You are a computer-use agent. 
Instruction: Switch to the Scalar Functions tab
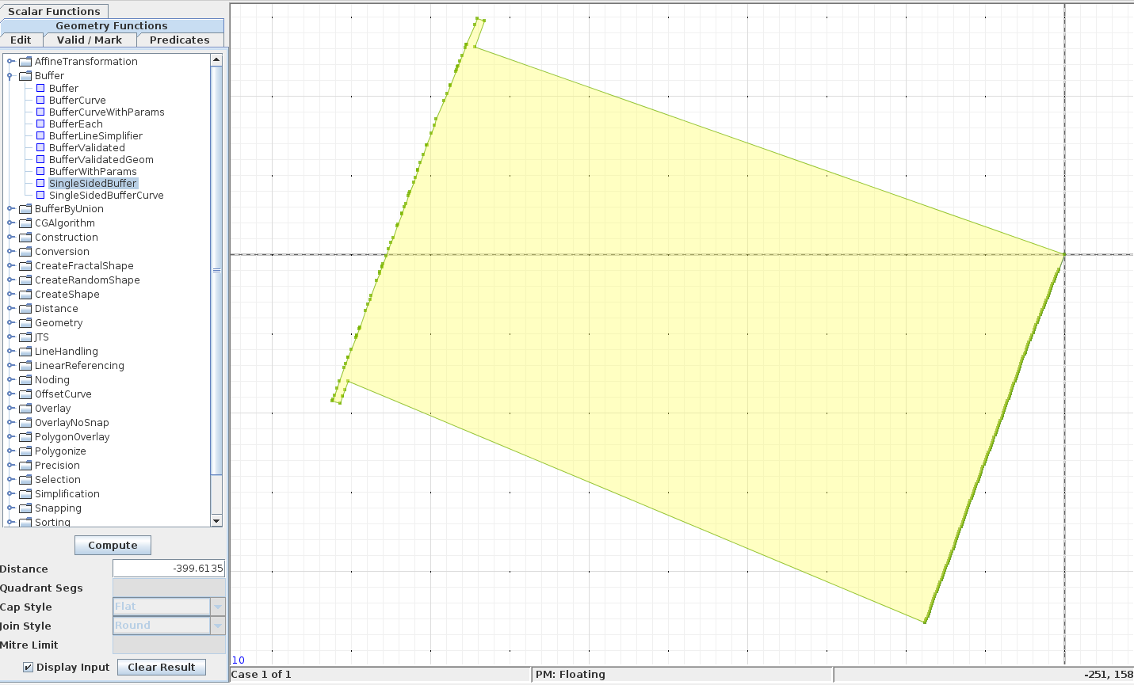(x=55, y=11)
